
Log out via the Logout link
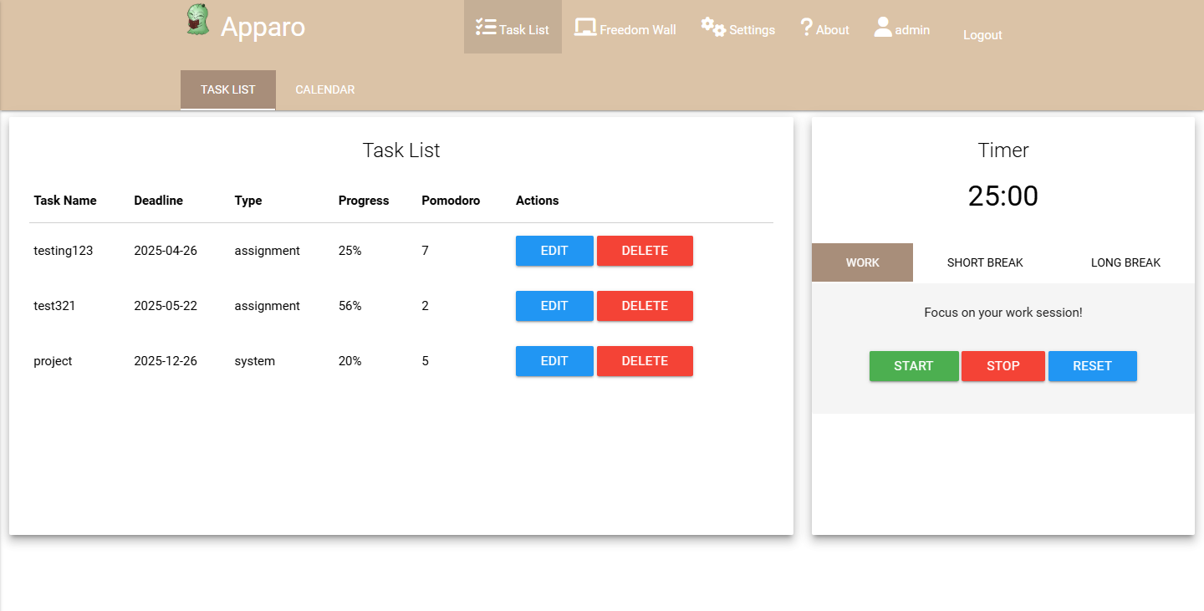[x=982, y=35]
